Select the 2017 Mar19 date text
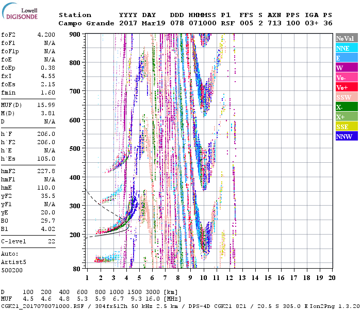Screen dimensions: 361x310 point(137,23)
